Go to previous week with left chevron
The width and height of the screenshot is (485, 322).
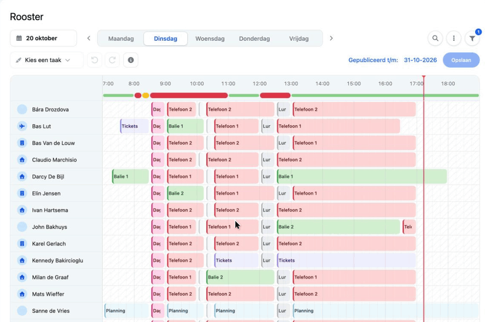tap(89, 38)
